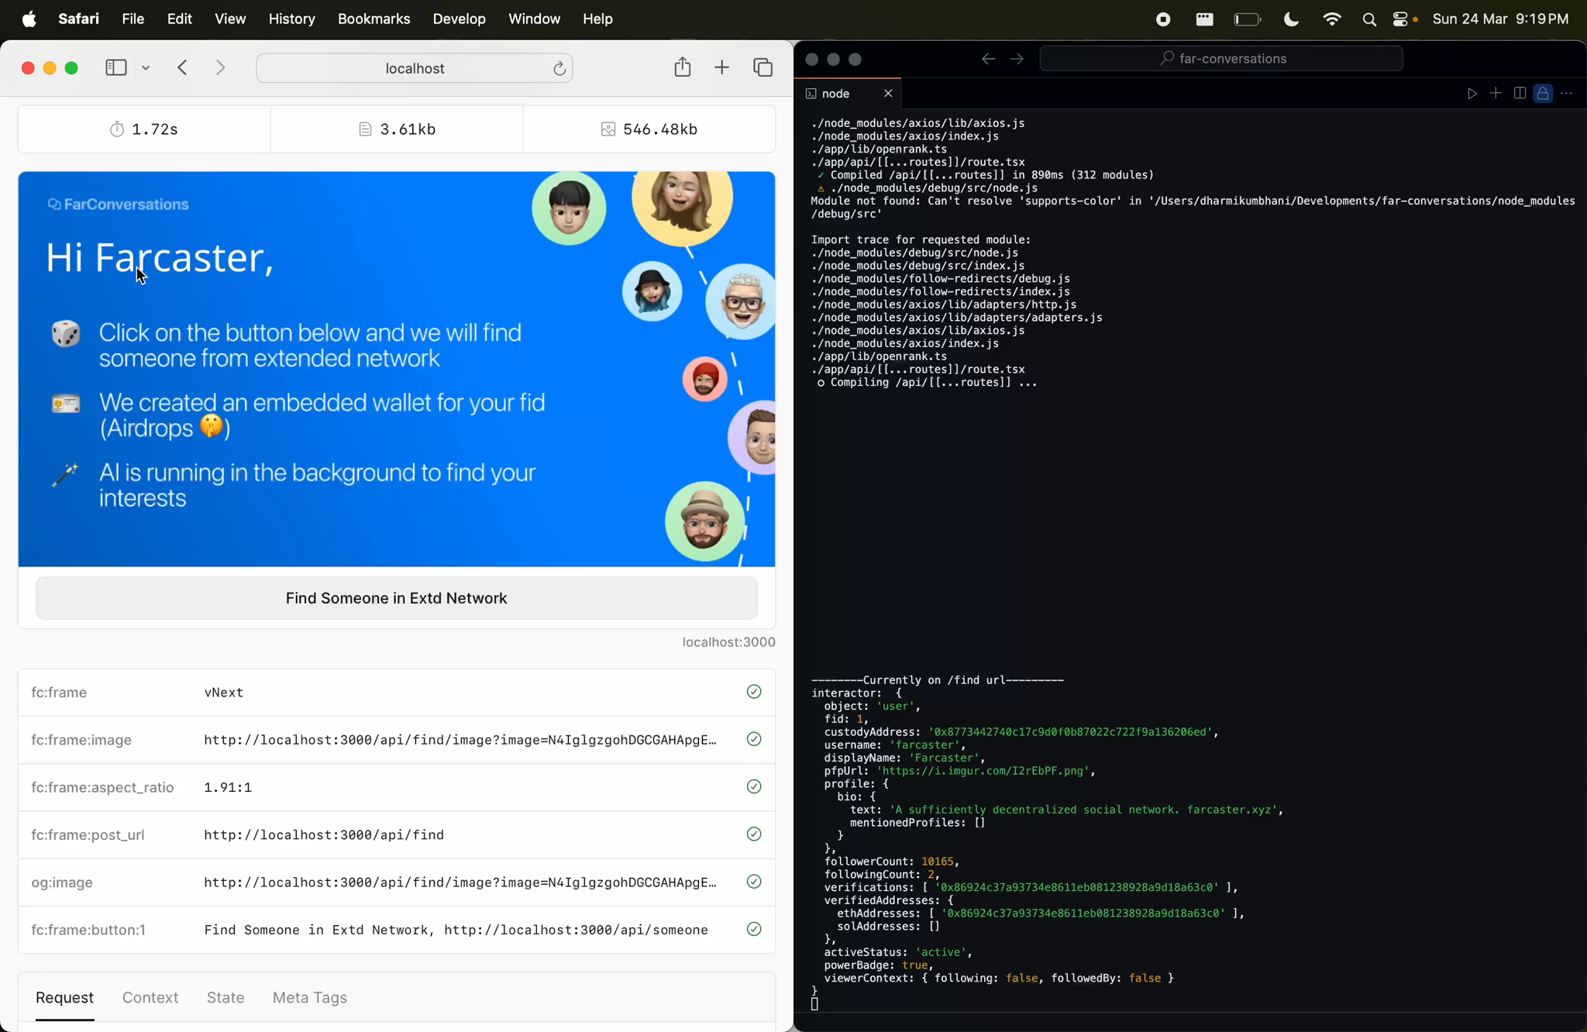This screenshot has width=1587, height=1032.
Task: Go forward in Safari history
Action: coord(221,68)
